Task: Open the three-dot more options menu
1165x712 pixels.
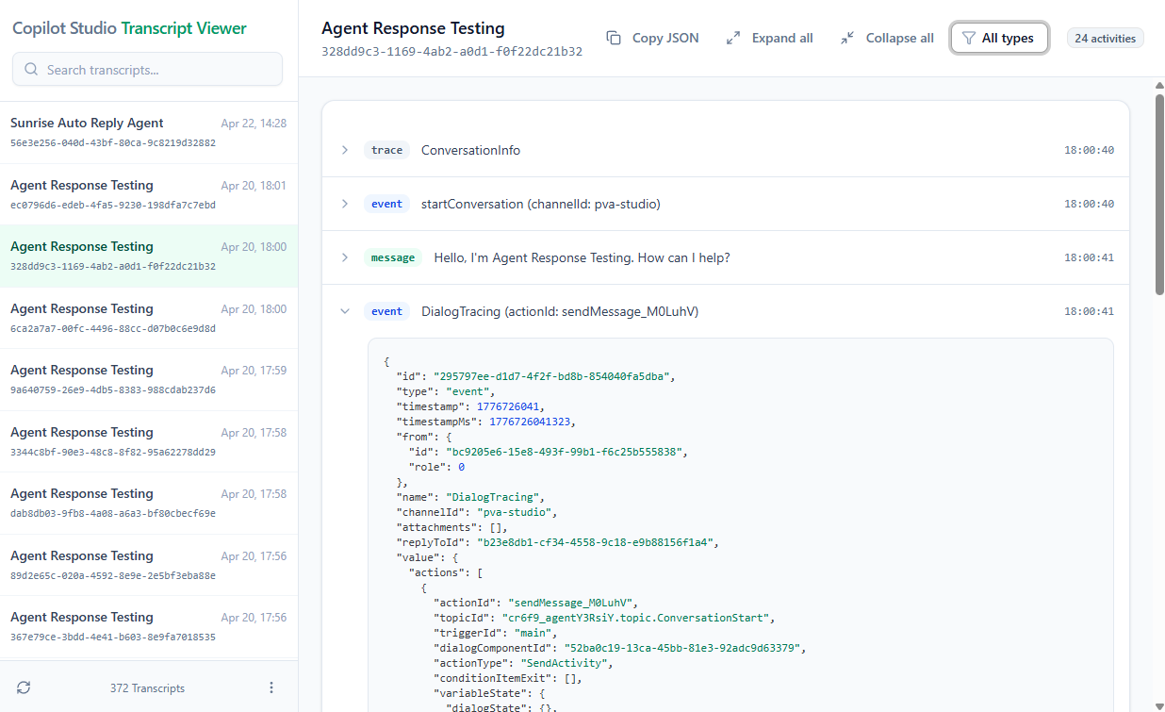Action: pyautogui.click(x=271, y=687)
